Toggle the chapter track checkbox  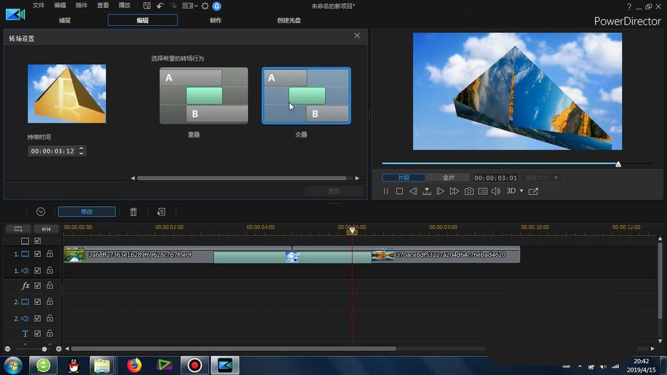tap(37, 241)
